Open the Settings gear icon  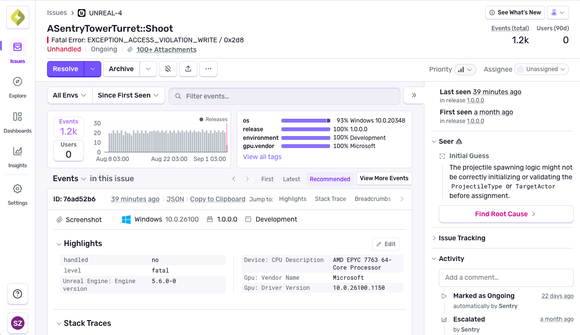(x=17, y=189)
